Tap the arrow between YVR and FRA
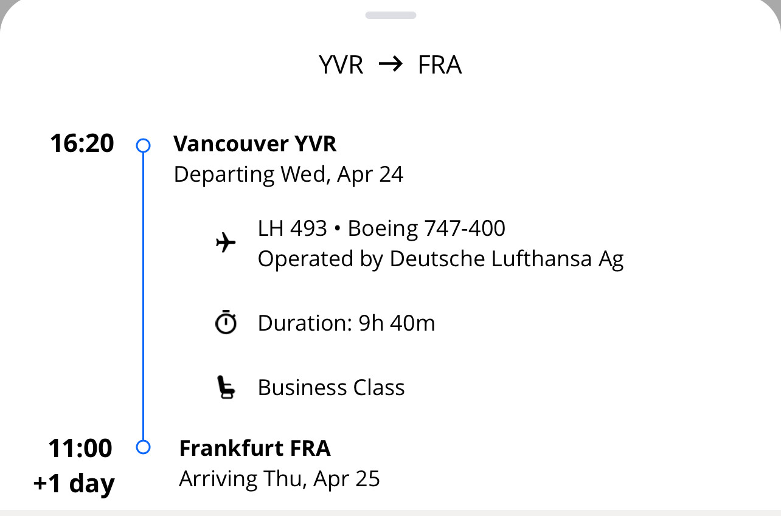 point(390,64)
